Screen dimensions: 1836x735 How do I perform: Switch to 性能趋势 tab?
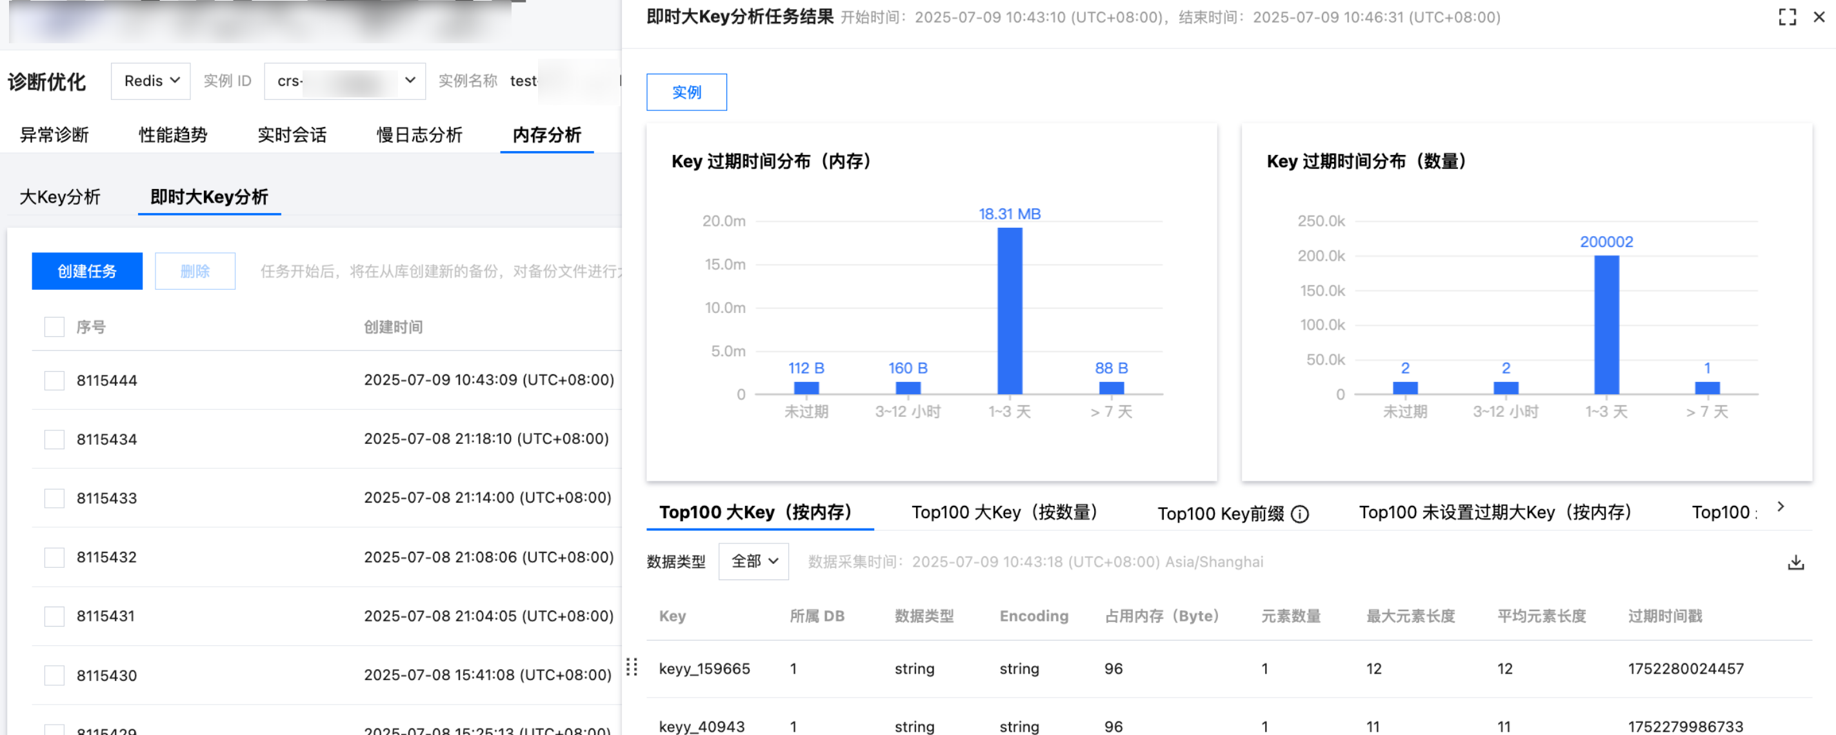coord(173,135)
